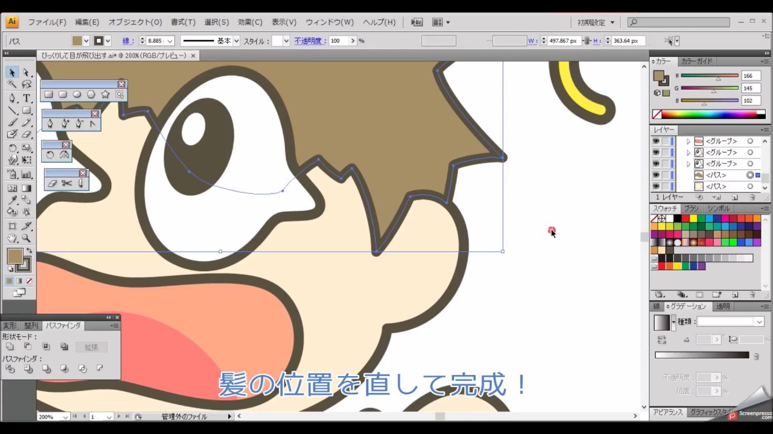Select the Type tool (T)
This screenshot has height=434, width=773.
pyautogui.click(x=27, y=98)
